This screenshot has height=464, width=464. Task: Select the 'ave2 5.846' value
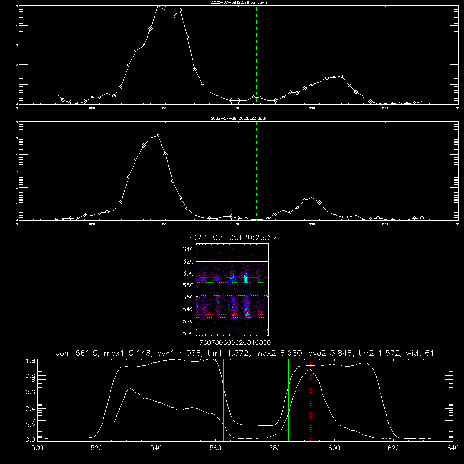pyautogui.click(x=330, y=353)
